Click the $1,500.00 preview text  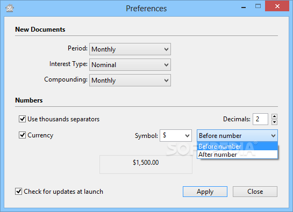click(146, 163)
